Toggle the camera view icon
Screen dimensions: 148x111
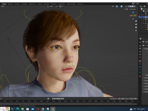tap(136, 27)
